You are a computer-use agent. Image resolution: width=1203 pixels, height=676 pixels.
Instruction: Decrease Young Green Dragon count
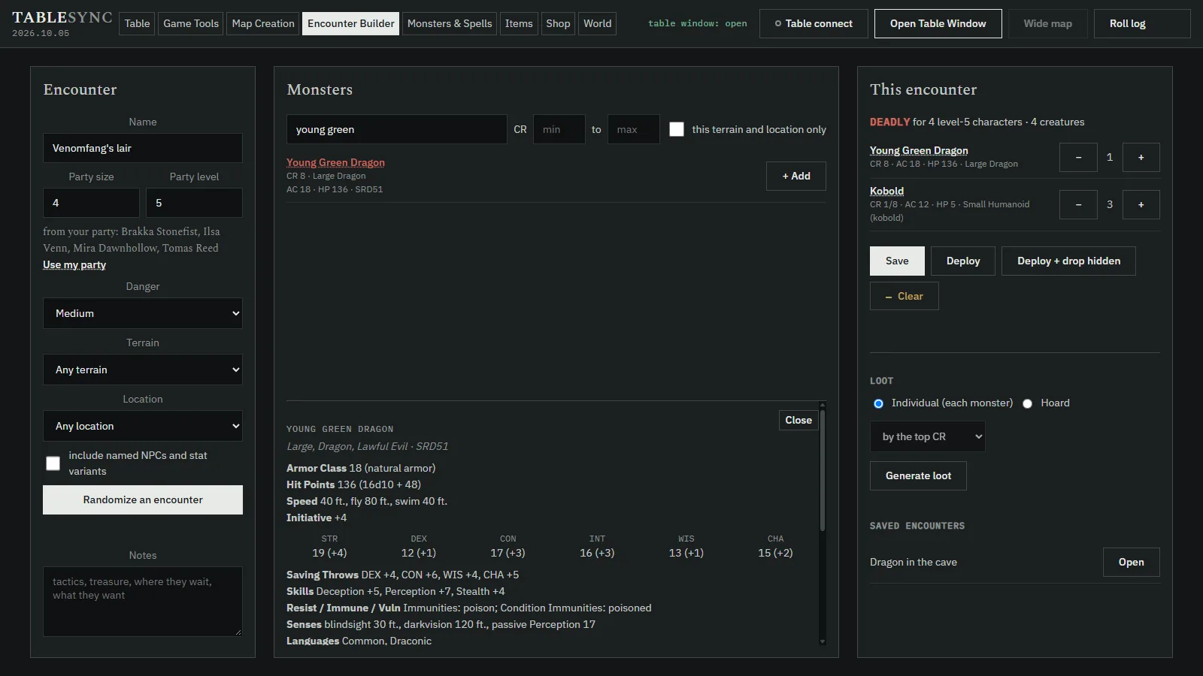tap(1078, 157)
